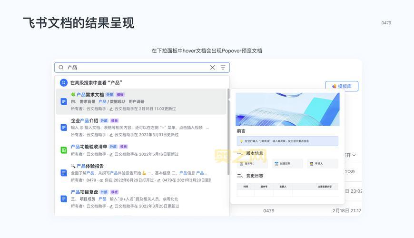Click 二、变更日志 heading in preview
The height and width of the screenshot is (238, 414).
point(250,176)
